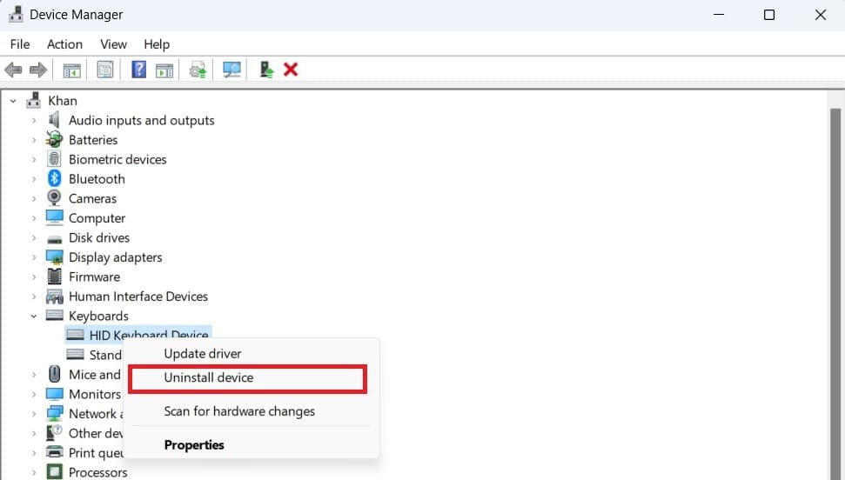Click the Action pane toolbar icon
Screen dimensions: 845x480
(x=164, y=70)
